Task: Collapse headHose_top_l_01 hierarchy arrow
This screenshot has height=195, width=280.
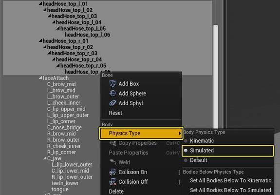Action: (40, 3)
